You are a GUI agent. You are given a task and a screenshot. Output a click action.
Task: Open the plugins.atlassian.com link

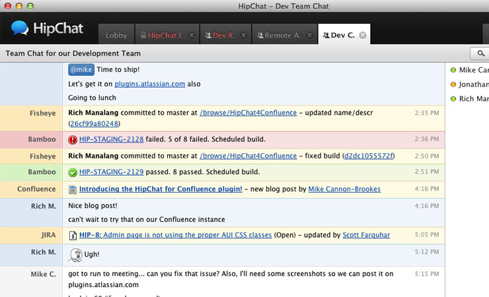pyautogui.click(x=150, y=84)
